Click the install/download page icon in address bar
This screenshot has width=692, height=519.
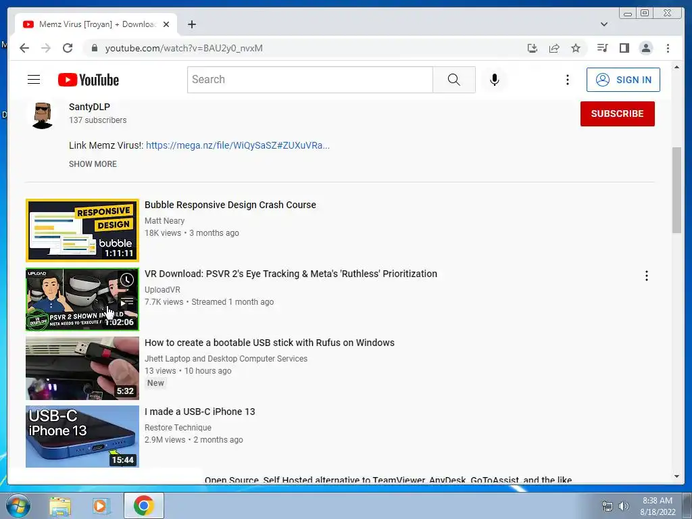[533, 48]
